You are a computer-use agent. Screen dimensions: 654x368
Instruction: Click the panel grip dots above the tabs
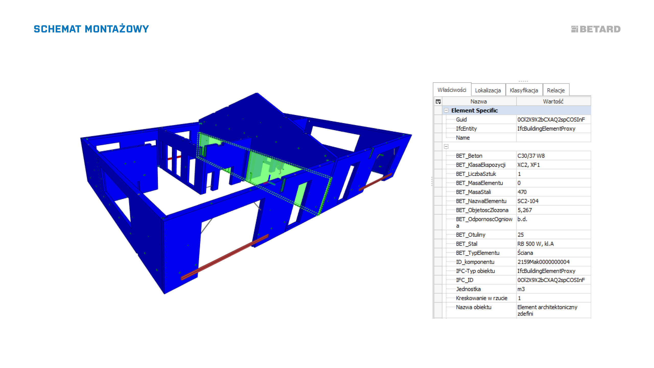pyautogui.click(x=523, y=81)
